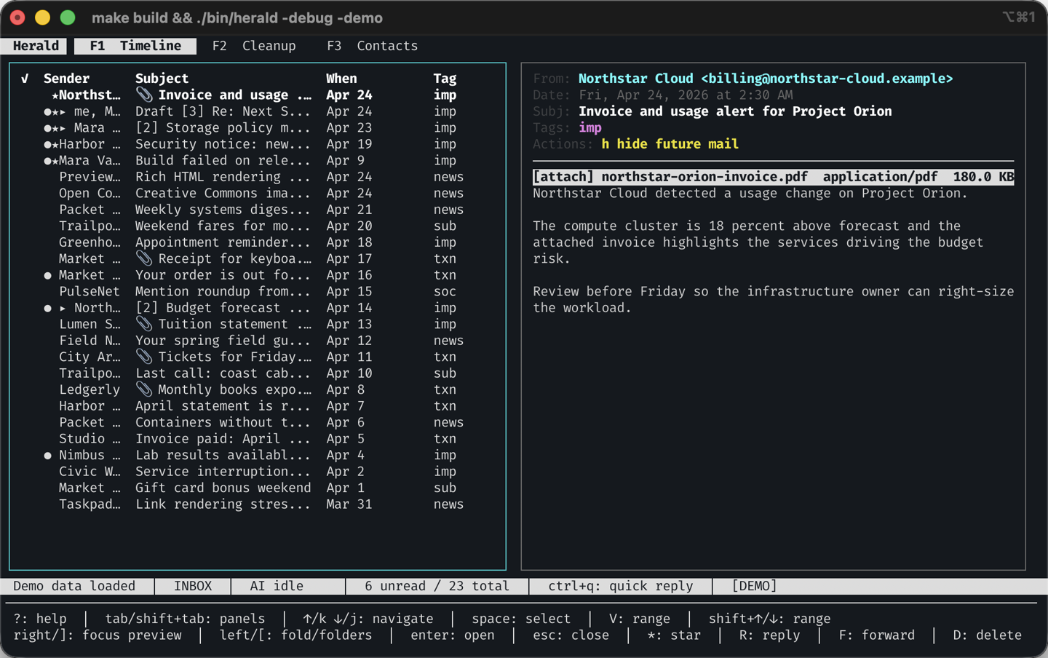Screen dimensions: 1048x658
Task: Click paperclip icon on Tuition statement row
Action: point(144,325)
